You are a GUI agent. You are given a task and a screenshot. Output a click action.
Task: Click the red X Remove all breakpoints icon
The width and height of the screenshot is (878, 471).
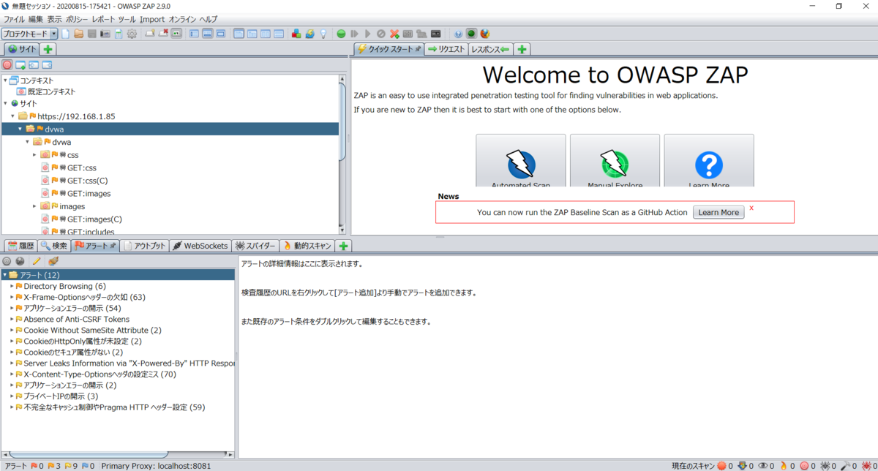click(164, 34)
